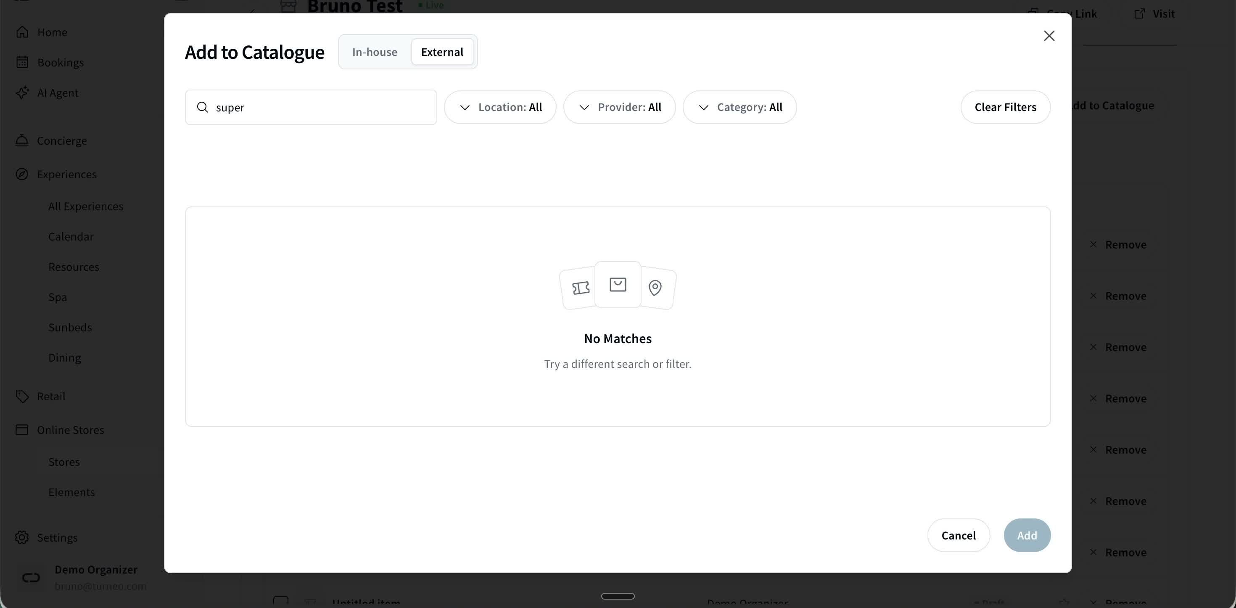Viewport: 1236px width, 608px height.
Task: Click the Visit external link
Action: (x=1154, y=13)
